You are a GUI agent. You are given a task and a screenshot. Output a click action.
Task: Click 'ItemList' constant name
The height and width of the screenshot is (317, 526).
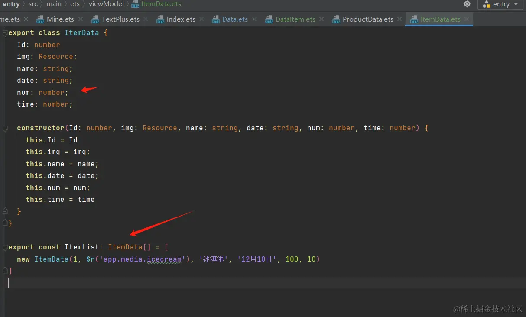82,247
